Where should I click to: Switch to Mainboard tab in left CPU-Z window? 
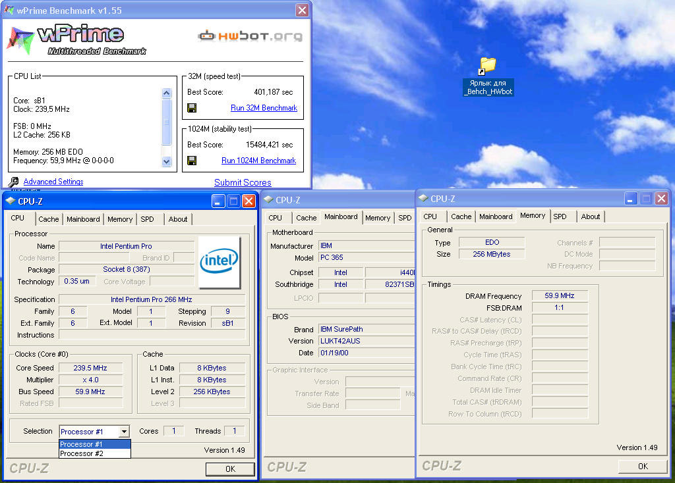(83, 219)
